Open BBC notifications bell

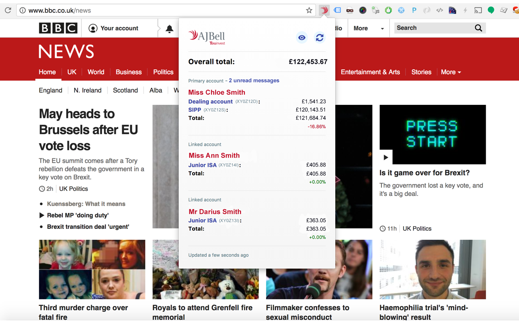click(169, 28)
